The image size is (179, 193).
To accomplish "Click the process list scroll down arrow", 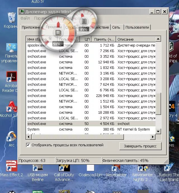I will click(158, 131).
